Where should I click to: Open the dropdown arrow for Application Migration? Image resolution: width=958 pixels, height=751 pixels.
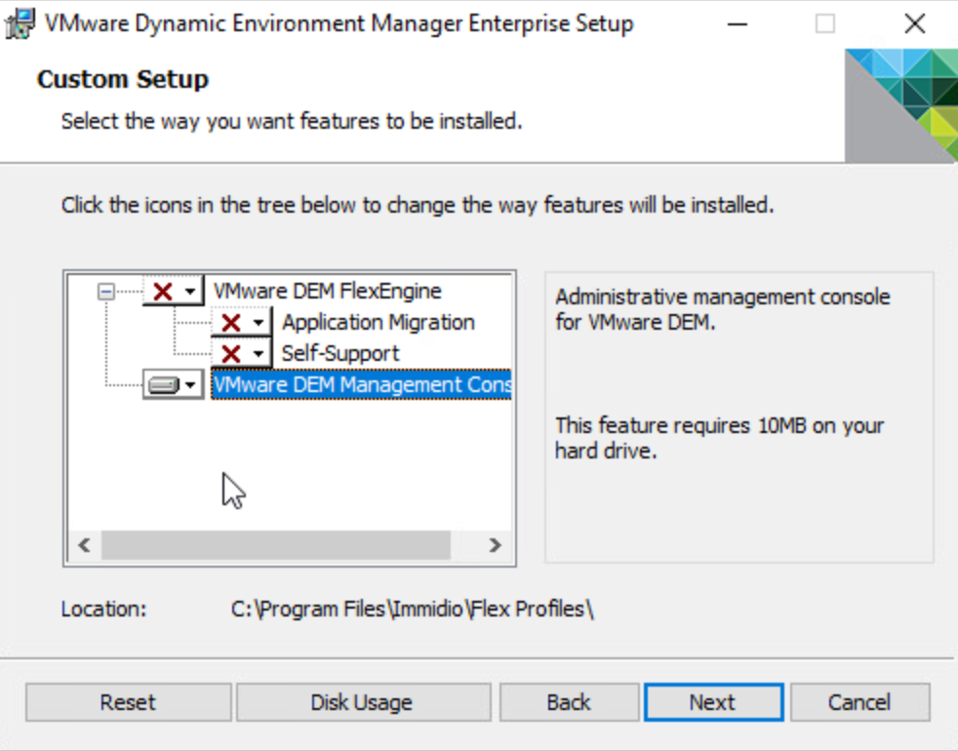(259, 323)
